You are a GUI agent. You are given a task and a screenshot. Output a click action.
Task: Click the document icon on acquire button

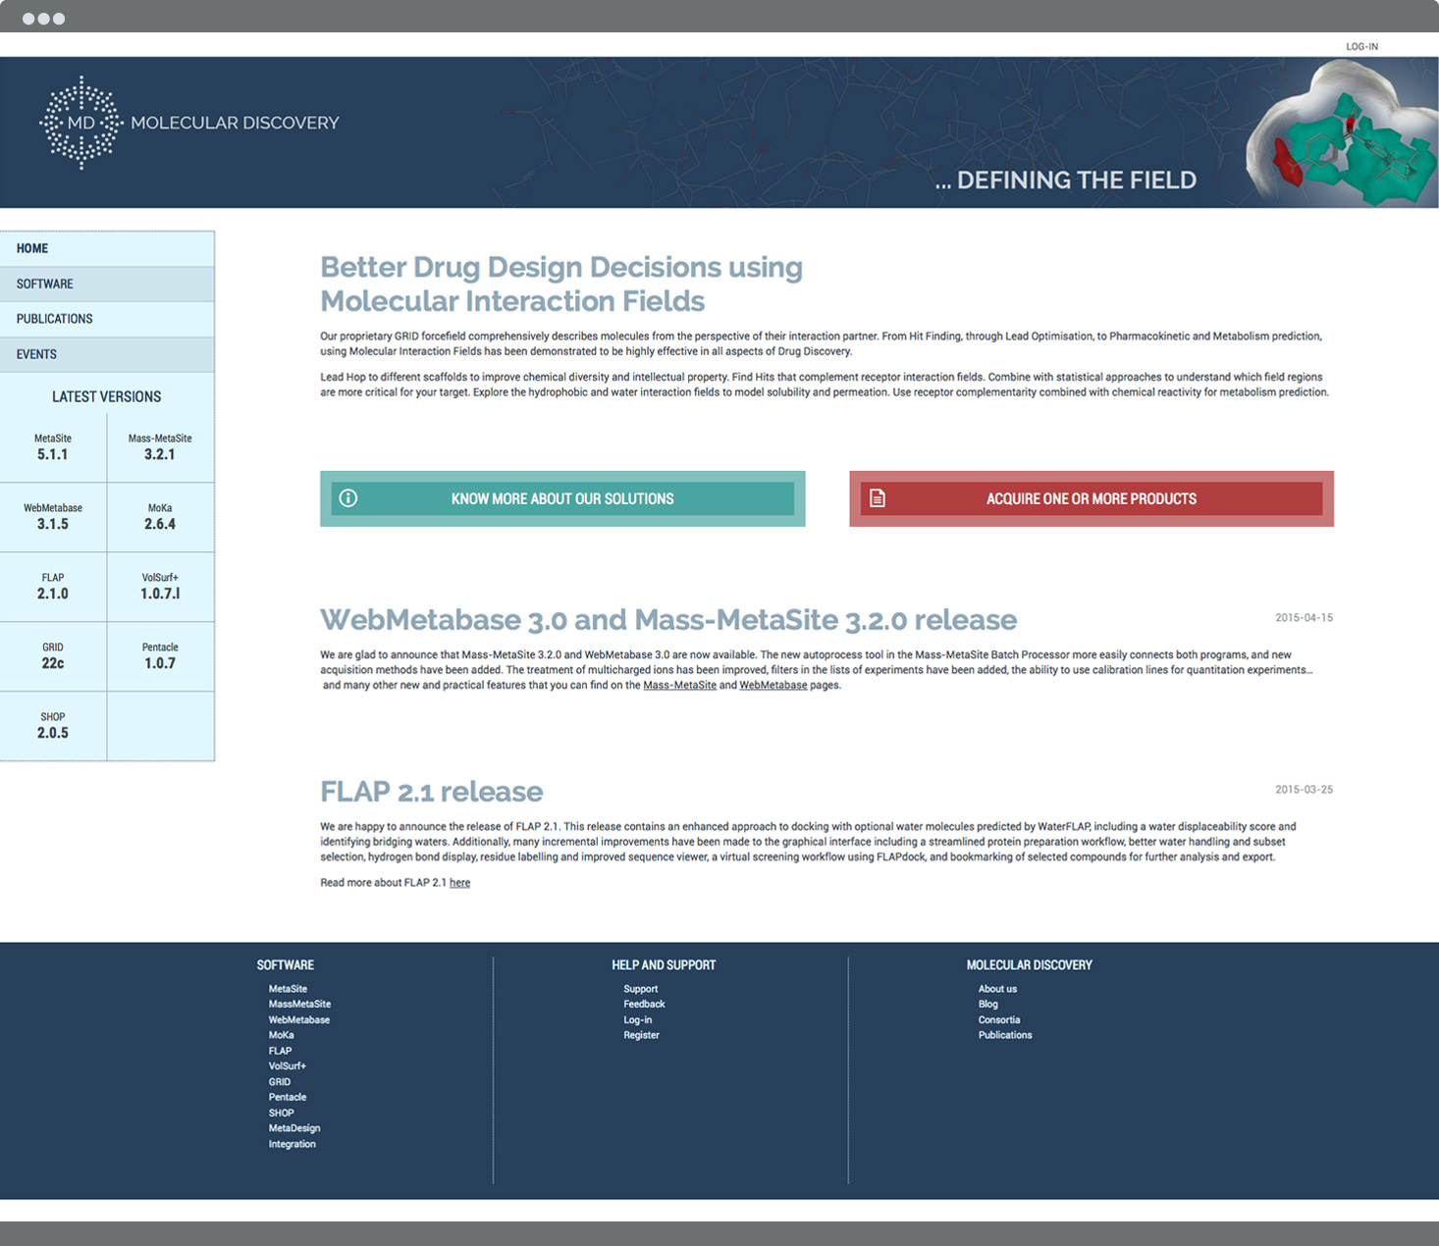coord(878,498)
